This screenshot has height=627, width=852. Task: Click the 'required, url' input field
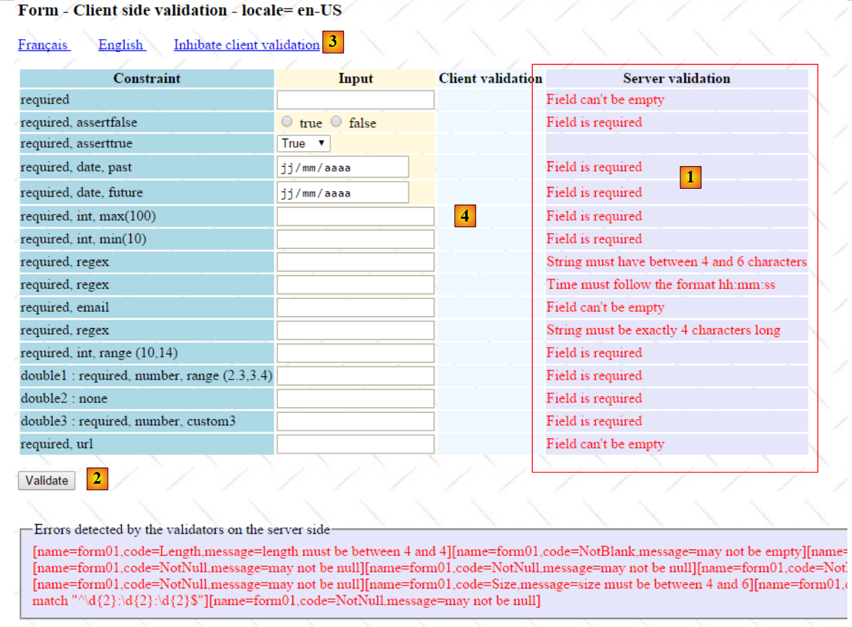click(x=355, y=444)
